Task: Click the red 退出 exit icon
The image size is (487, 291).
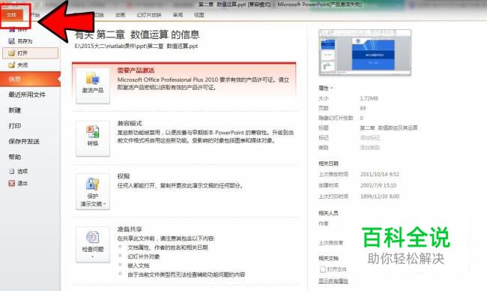Action: coord(12,184)
